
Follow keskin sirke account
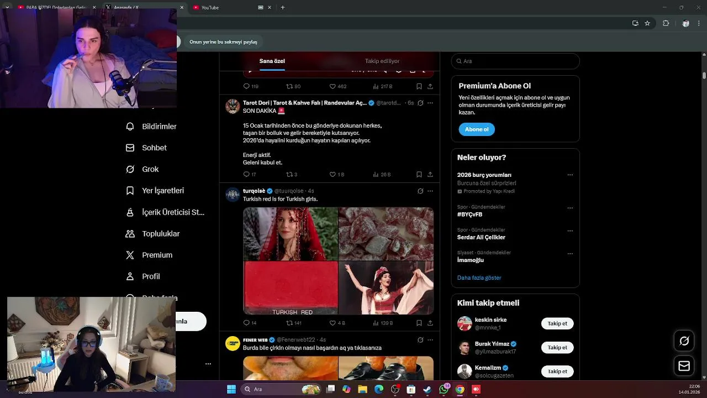[557, 323]
